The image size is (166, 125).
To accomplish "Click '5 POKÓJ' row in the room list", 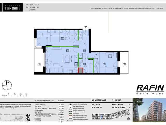I will [x=49, y=112].
